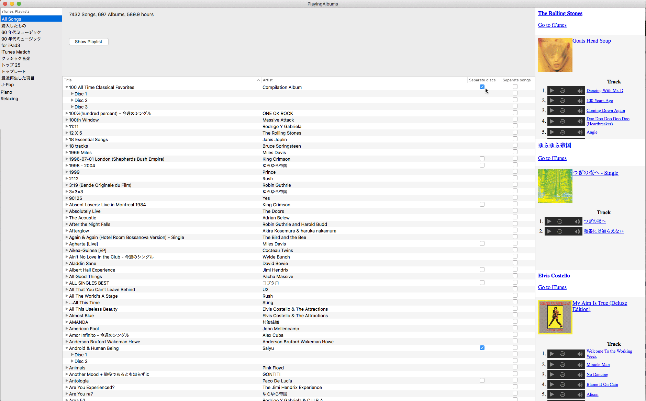This screenshot has width=646, height=401.
Task: Click speaker icon for 100 Years Ago
Action: [580, 101]
